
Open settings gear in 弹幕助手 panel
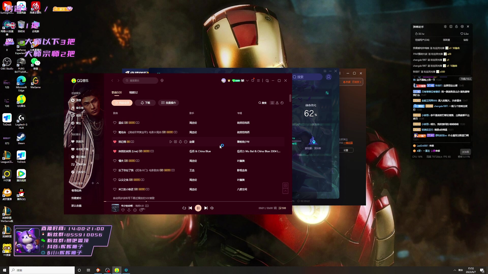point(462,26)
